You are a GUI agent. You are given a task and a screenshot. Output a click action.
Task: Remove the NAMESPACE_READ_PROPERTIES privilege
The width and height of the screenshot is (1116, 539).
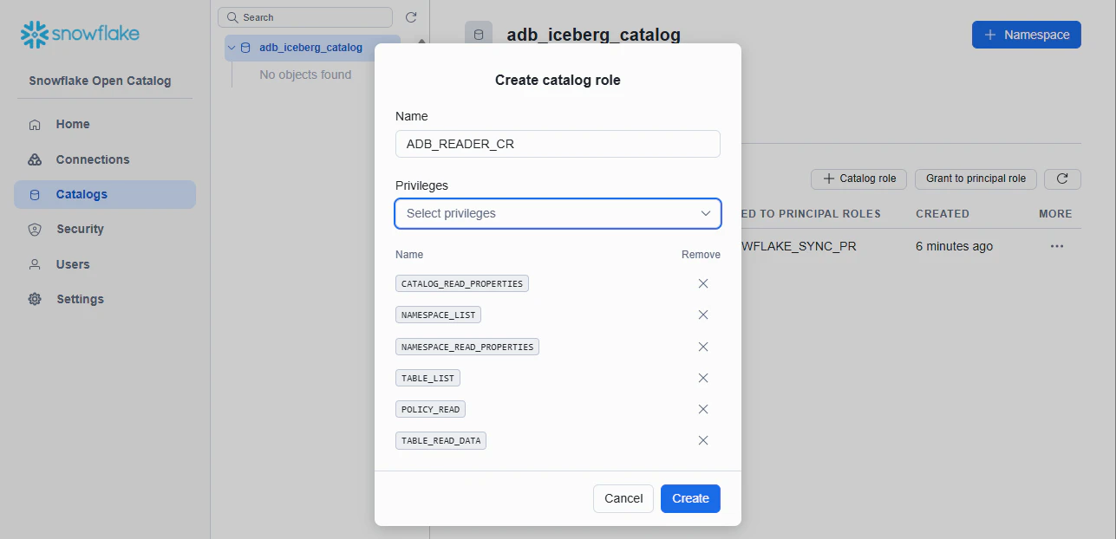click(x=703, y=347)
